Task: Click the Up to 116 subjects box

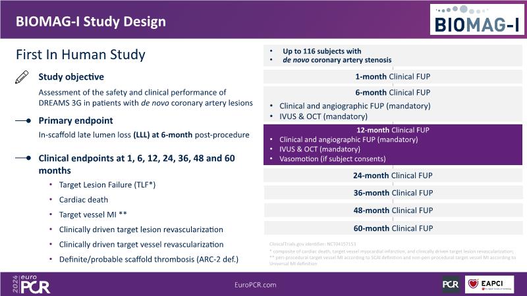Action: 393,55
